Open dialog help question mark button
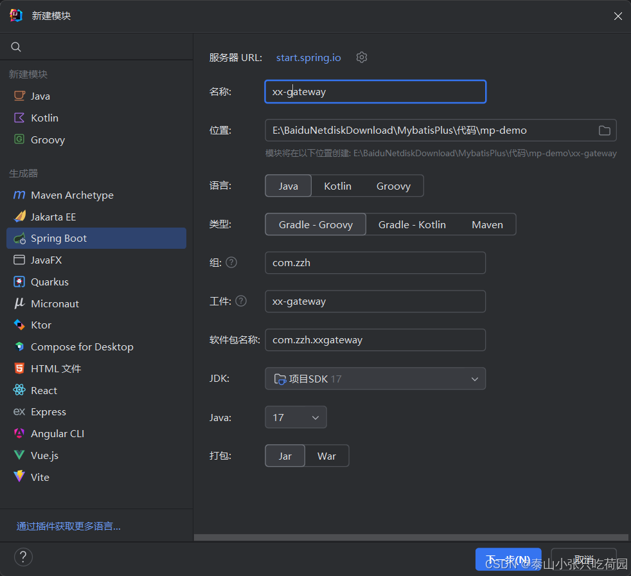Screen dimensions: 631x576 click(23, 557)
